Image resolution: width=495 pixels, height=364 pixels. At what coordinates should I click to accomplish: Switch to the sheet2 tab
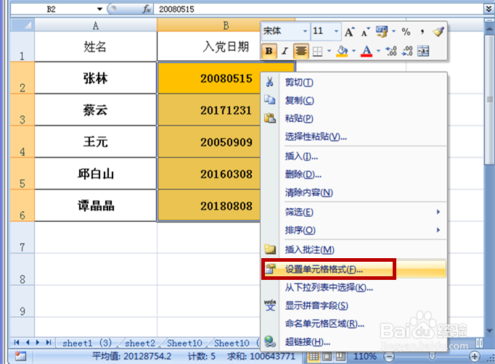[140, 343]
